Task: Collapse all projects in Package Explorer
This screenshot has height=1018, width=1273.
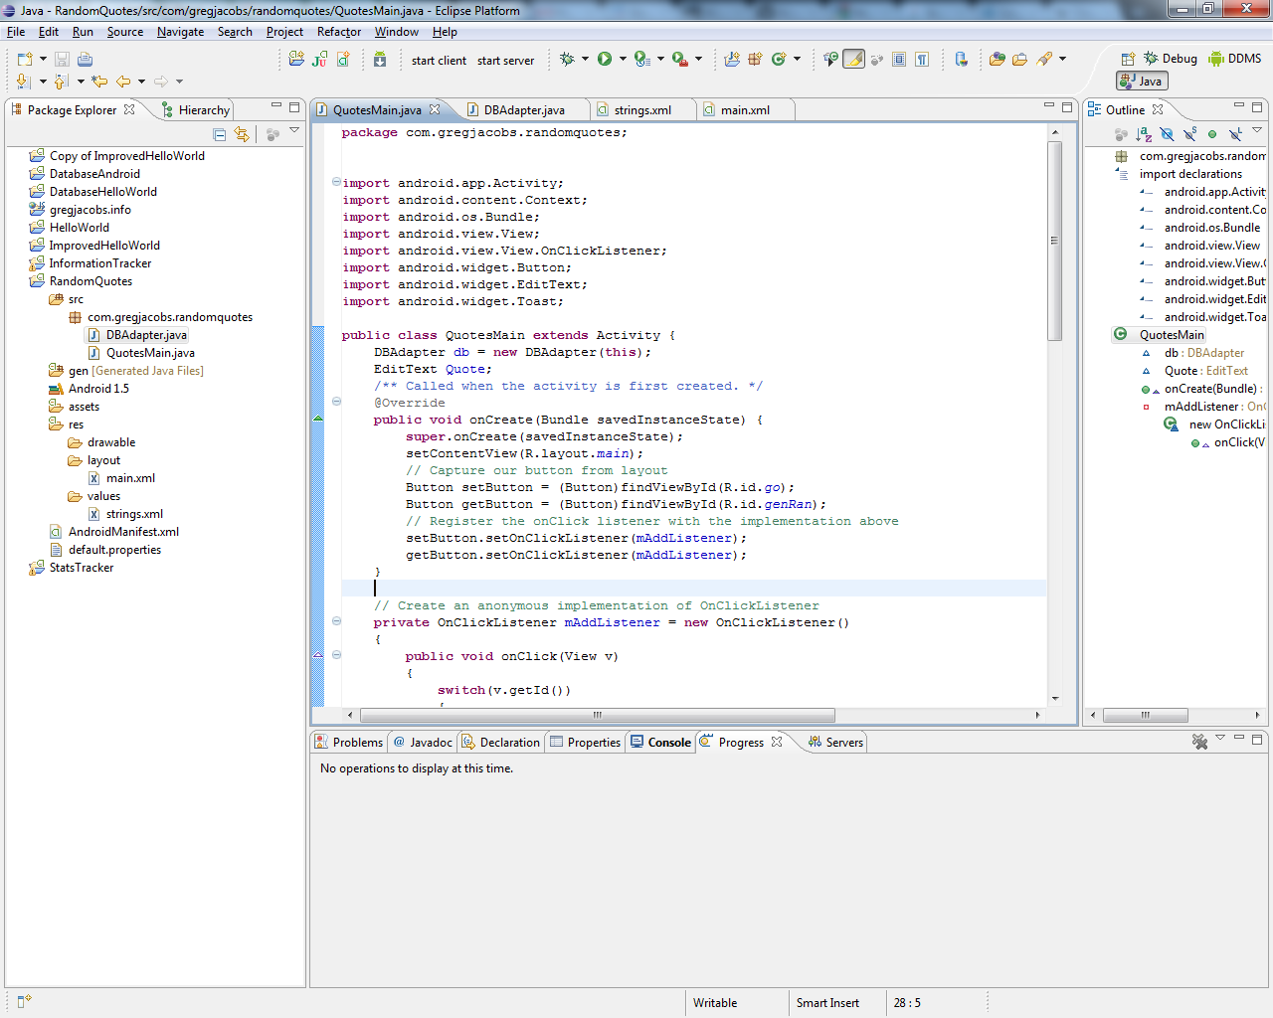Action: pyautogui.click(x=219, y=136)
